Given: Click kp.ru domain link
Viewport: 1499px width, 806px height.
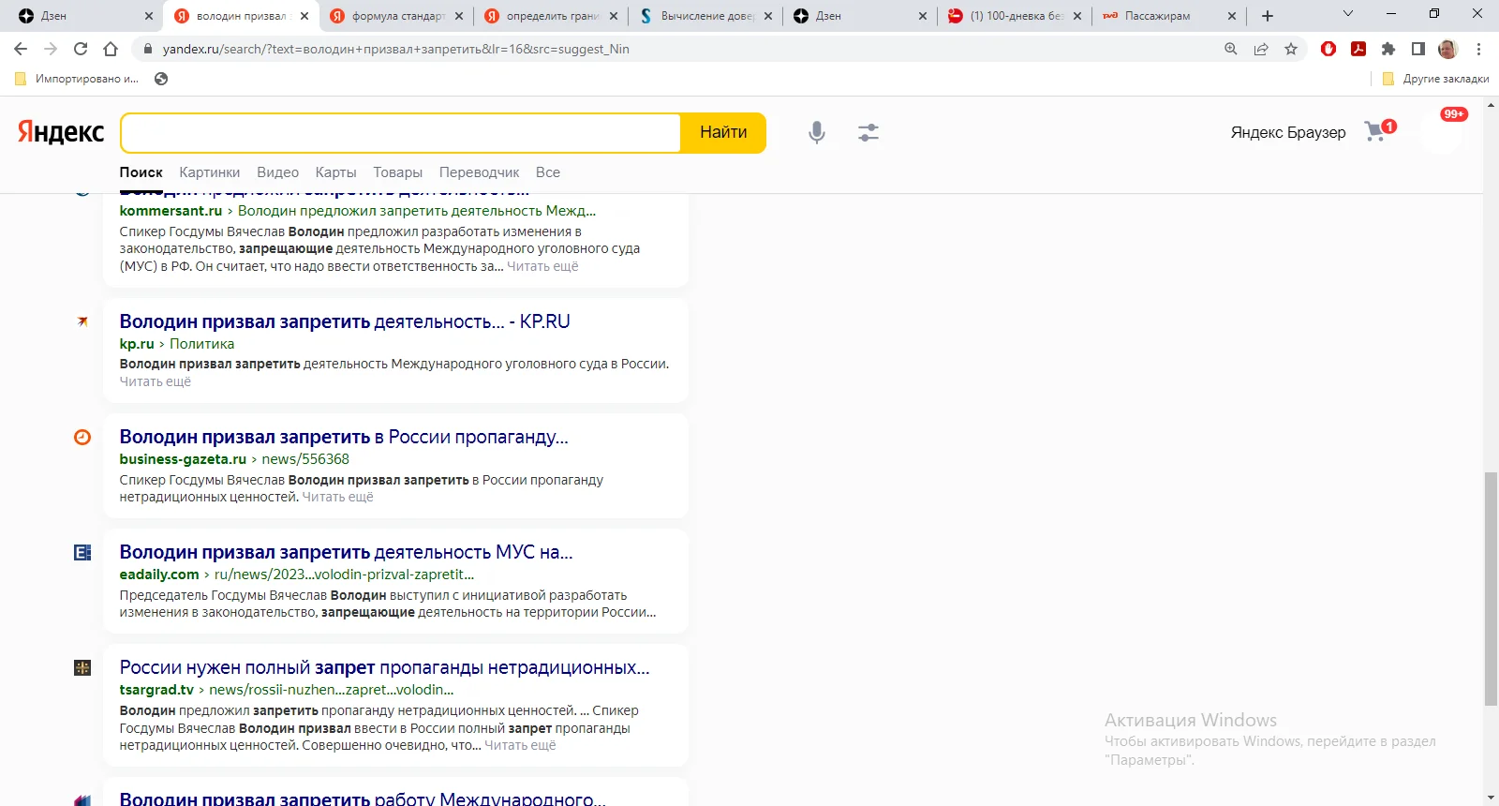Looking at the screenshot, I should coord(137,344).
